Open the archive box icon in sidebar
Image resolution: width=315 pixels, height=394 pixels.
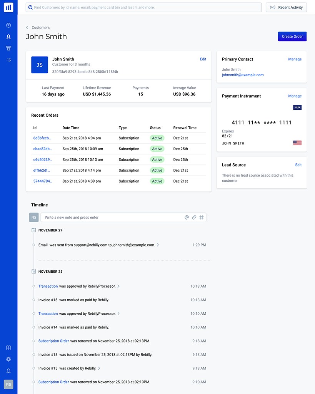coord(8,49)
